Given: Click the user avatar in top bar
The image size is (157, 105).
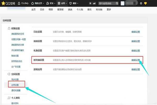Looking at the screenshot, I should tap(123, 3).
